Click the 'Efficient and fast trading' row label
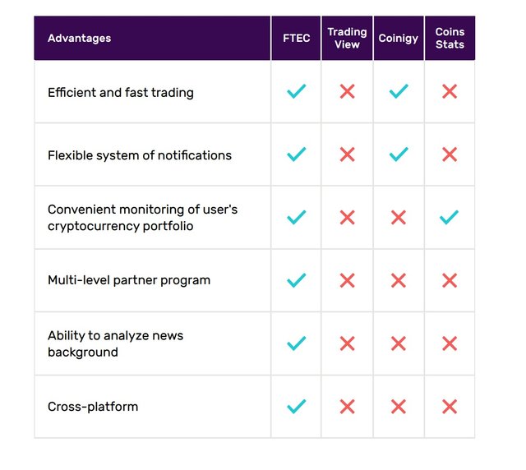Viewport: 526px width, 470px height. (121, 93)
